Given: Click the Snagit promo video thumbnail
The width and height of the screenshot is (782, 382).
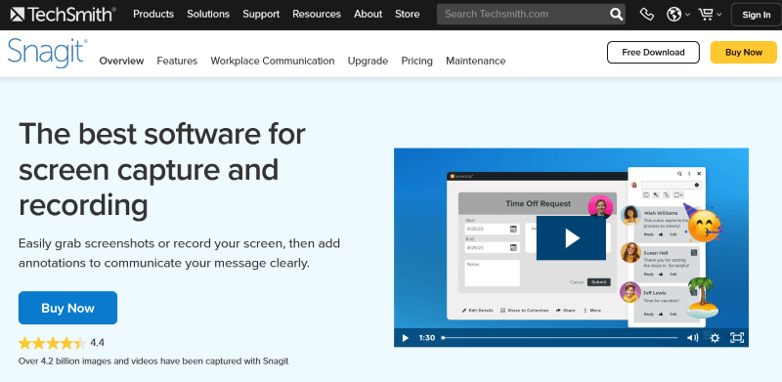Looking at the screenshot, I should point(571,247).
